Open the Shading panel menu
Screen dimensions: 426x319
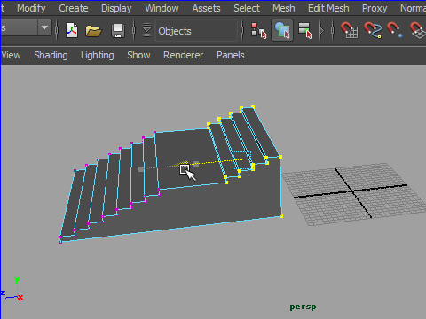coord(51,55)
